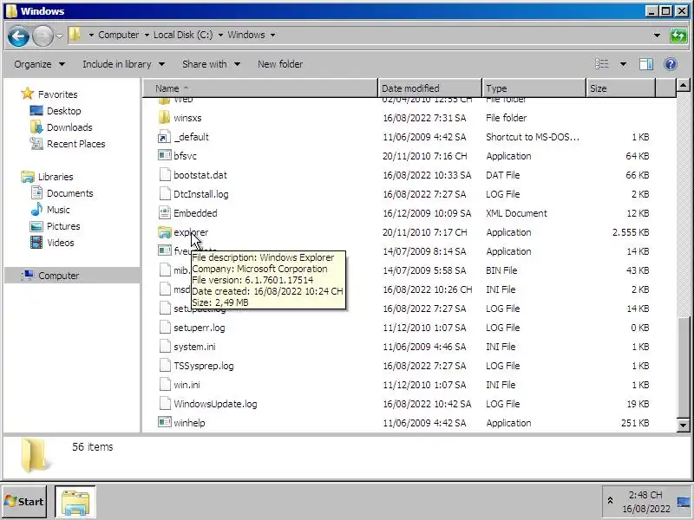Select Computer in the navigation pane

[58, 276]
